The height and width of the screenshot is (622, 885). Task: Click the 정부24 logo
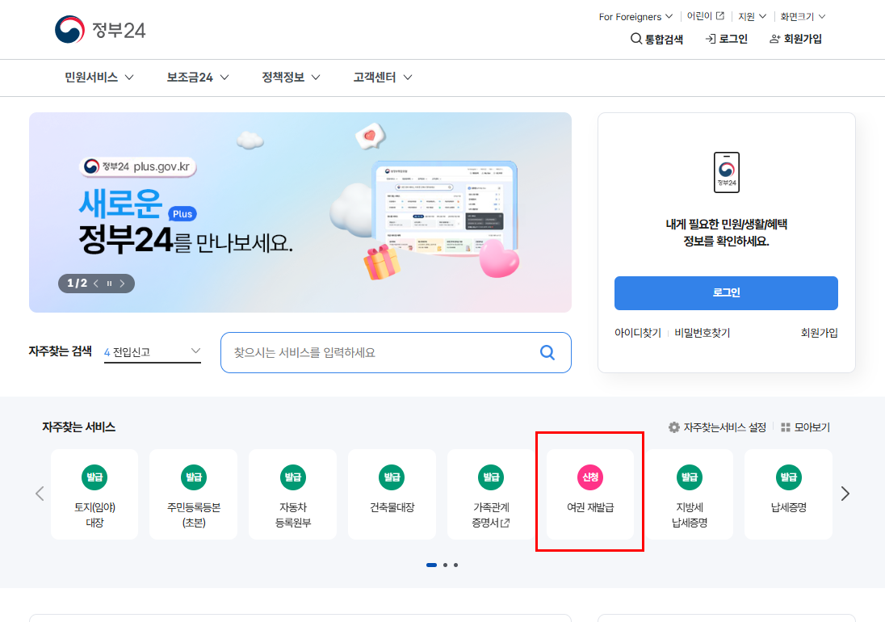click(x=100, y=29)
